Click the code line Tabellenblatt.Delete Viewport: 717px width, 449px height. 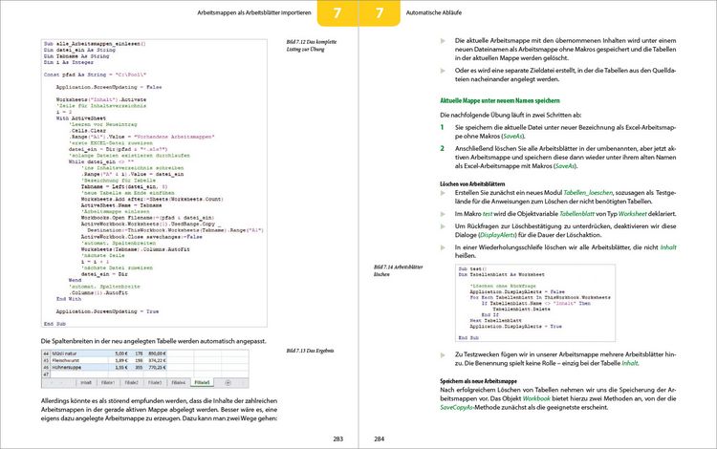pyautogui.click(x=521, y=310)
